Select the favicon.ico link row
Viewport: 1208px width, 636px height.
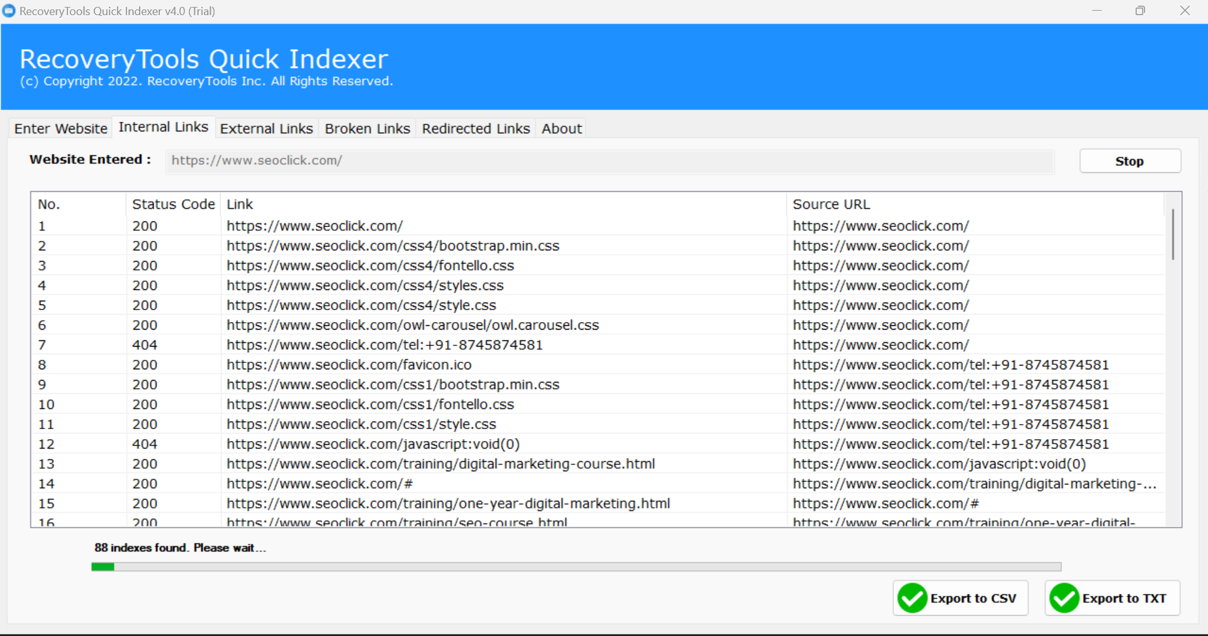349,365
